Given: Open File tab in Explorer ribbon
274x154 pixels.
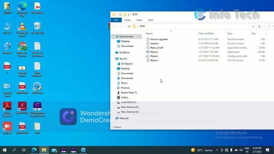Looking at the screenshot, I should pos(116,20).
